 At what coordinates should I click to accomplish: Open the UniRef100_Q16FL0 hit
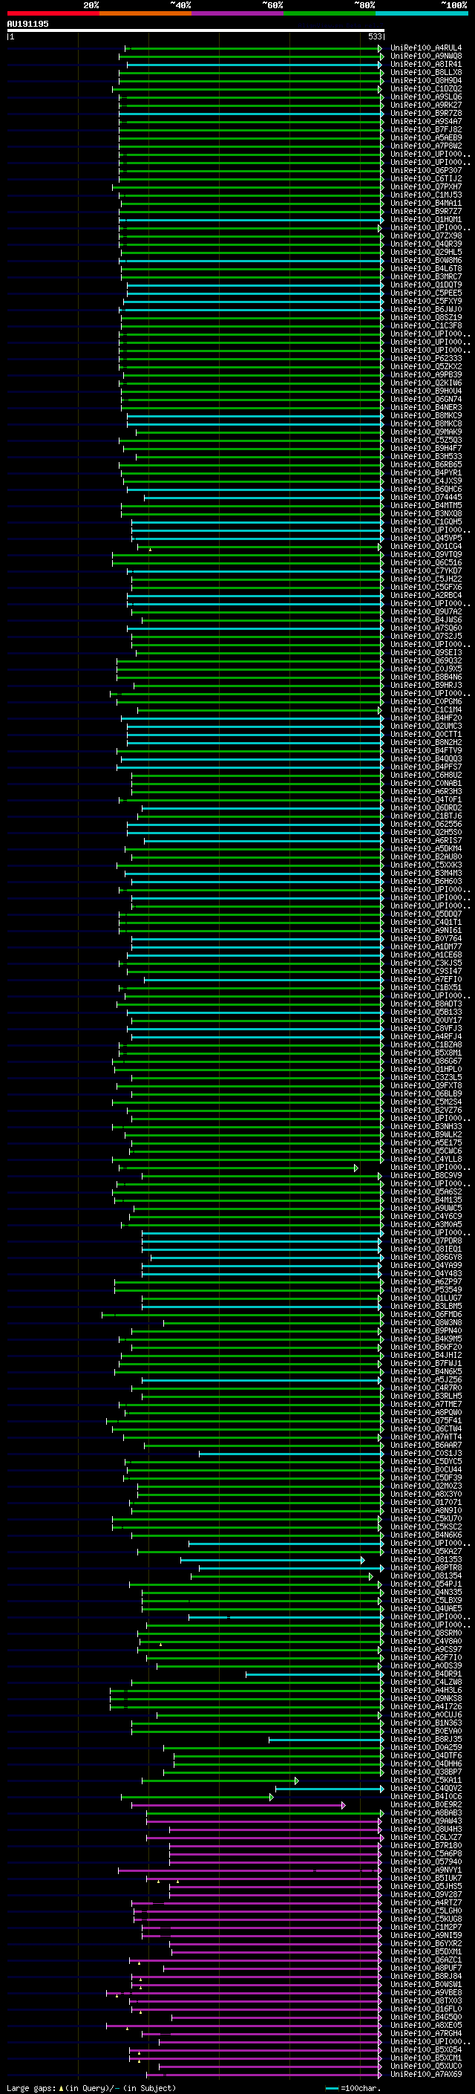[x=425, y=2008]
